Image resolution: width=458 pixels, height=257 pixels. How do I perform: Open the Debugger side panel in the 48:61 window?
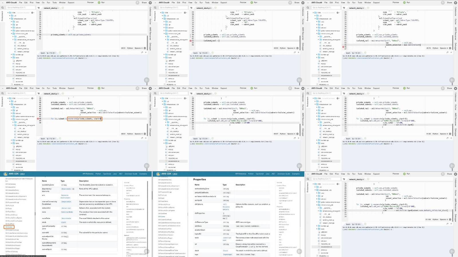point(150,132)
